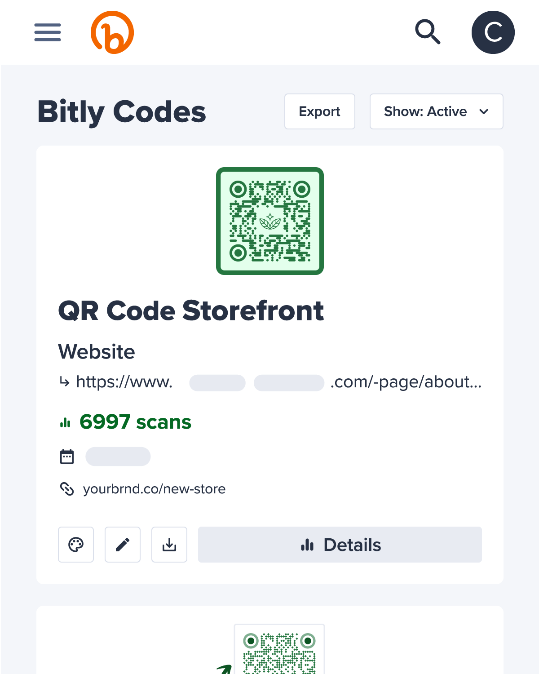Open the Show: Active filter dropdown
539x674 pixels.
click(436, 111)
